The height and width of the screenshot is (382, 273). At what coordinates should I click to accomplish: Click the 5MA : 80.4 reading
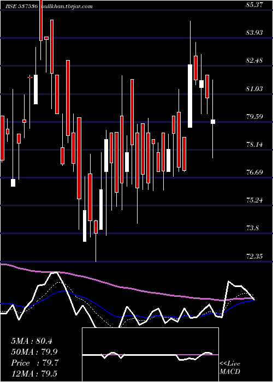tap(32, 341)
